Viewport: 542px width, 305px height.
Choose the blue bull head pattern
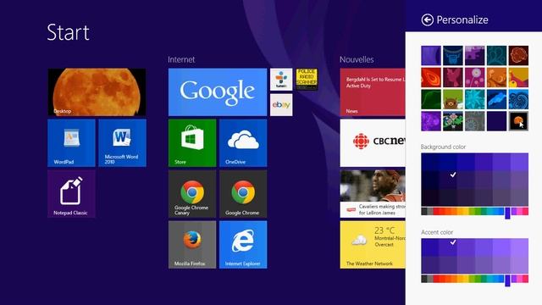pos(453,55)
